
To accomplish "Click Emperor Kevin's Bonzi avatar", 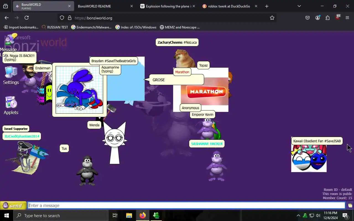I will coord(208,129).
